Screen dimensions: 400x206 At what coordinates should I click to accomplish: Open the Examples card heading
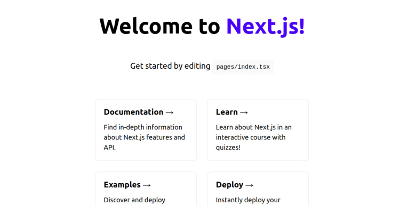click(x=127, y=185)
